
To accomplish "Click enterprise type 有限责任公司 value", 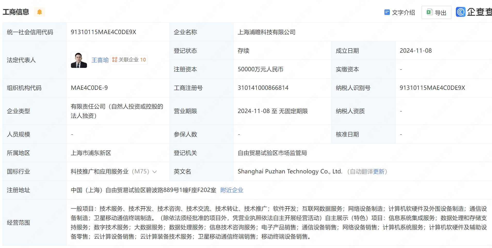I will (117, 111).
